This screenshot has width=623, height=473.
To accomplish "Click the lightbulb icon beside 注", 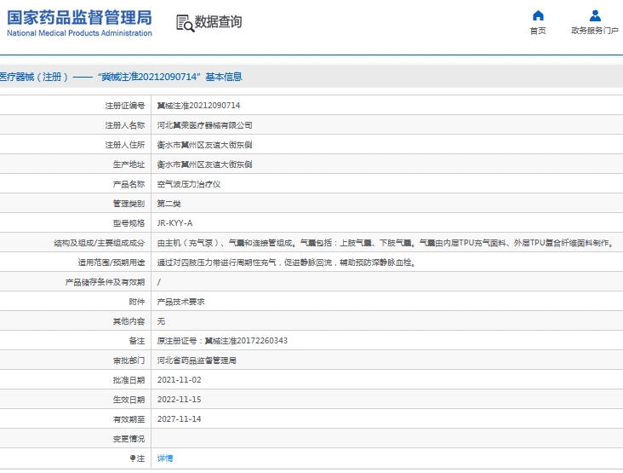I will pyautogui.click(x=133, y=459).
